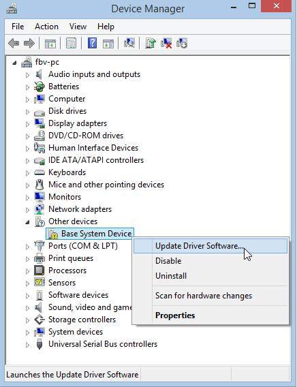
Task: Open the Help menu
Action: [x=106, y=27]
